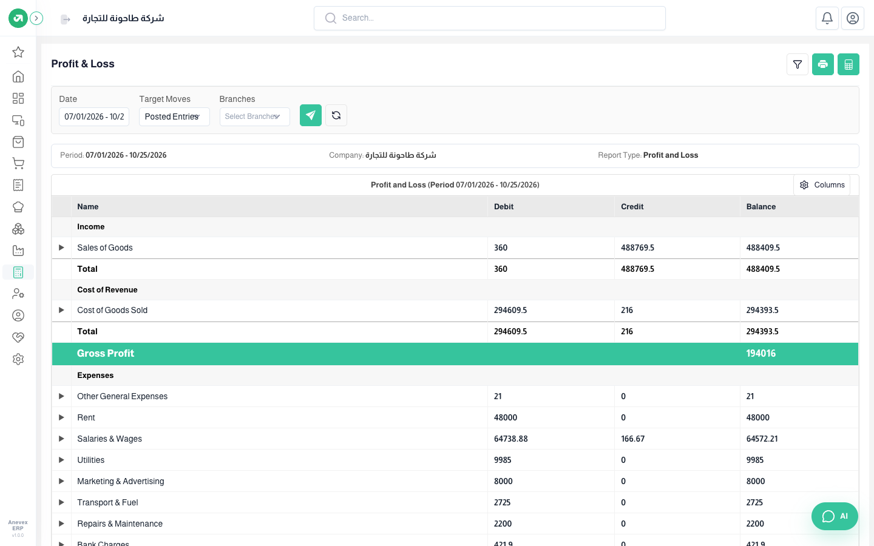Print the Profit & Loss report
Viewport: 874px width, 546px height.
[x=823, y=64]
